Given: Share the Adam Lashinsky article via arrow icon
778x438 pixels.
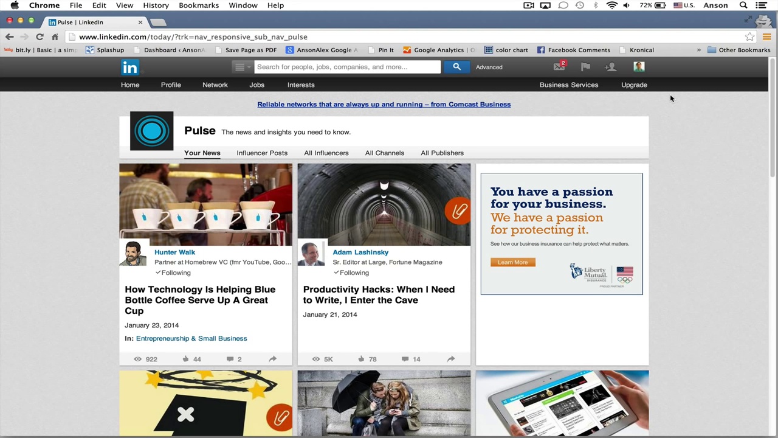Looking at the screenshot, I should [x=451, y=359].
